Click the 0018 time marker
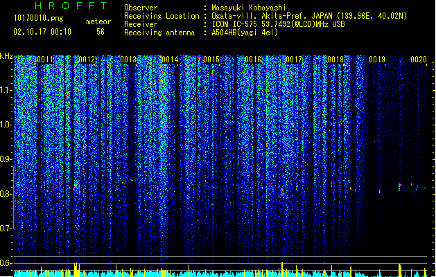 (335, 60)
